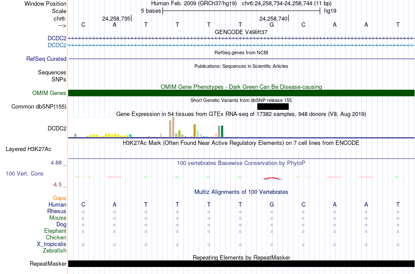
Task: Click the 100 vertebrates Basewise Conservation title
Action: coord(241,163)
